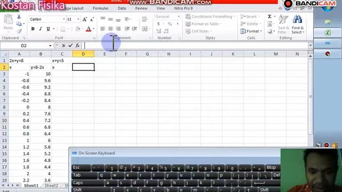This screenshot has width=342, height=192.
Task: Click Merge & Center icon
Action: pyautogui.click(x=145, y=29)
